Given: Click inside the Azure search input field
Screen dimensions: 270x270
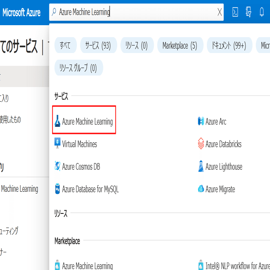Looking at the screenshot, I should point(137,12).
